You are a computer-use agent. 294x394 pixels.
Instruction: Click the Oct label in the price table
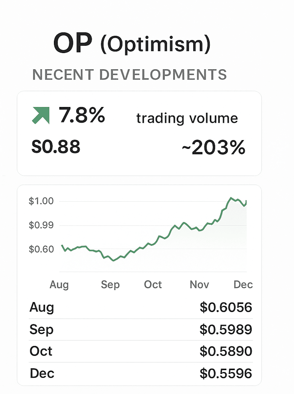point(41,351)
